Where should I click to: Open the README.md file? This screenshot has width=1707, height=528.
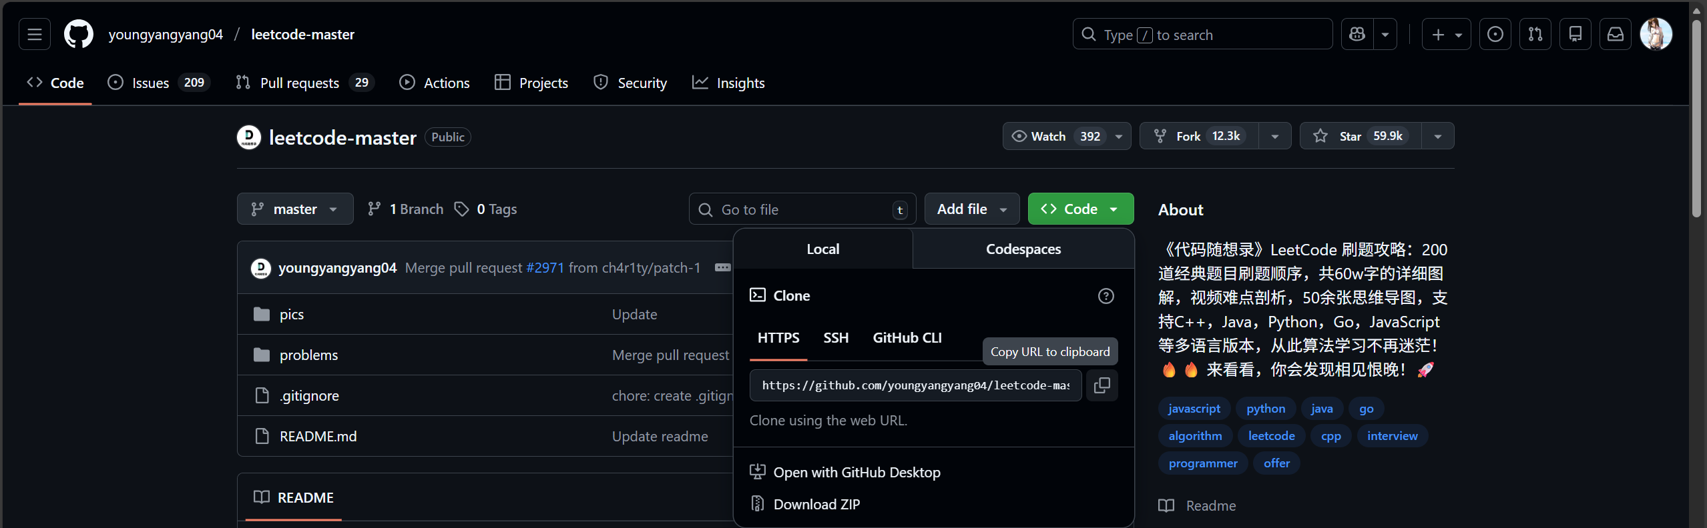318,437
